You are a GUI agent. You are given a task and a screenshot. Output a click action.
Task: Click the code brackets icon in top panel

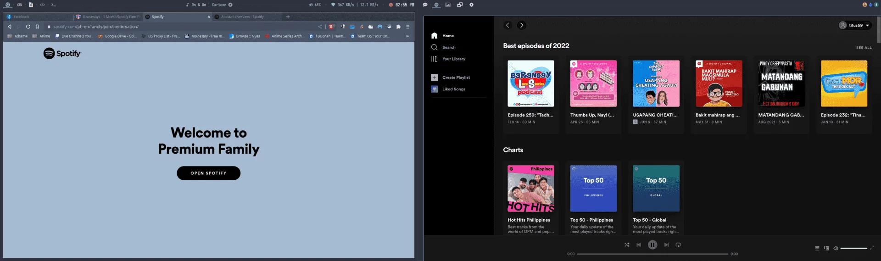point(42,5)
